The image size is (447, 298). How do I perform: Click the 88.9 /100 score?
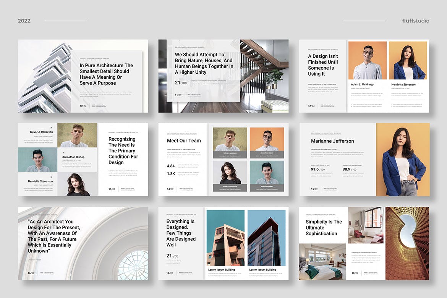click(349, 169)
